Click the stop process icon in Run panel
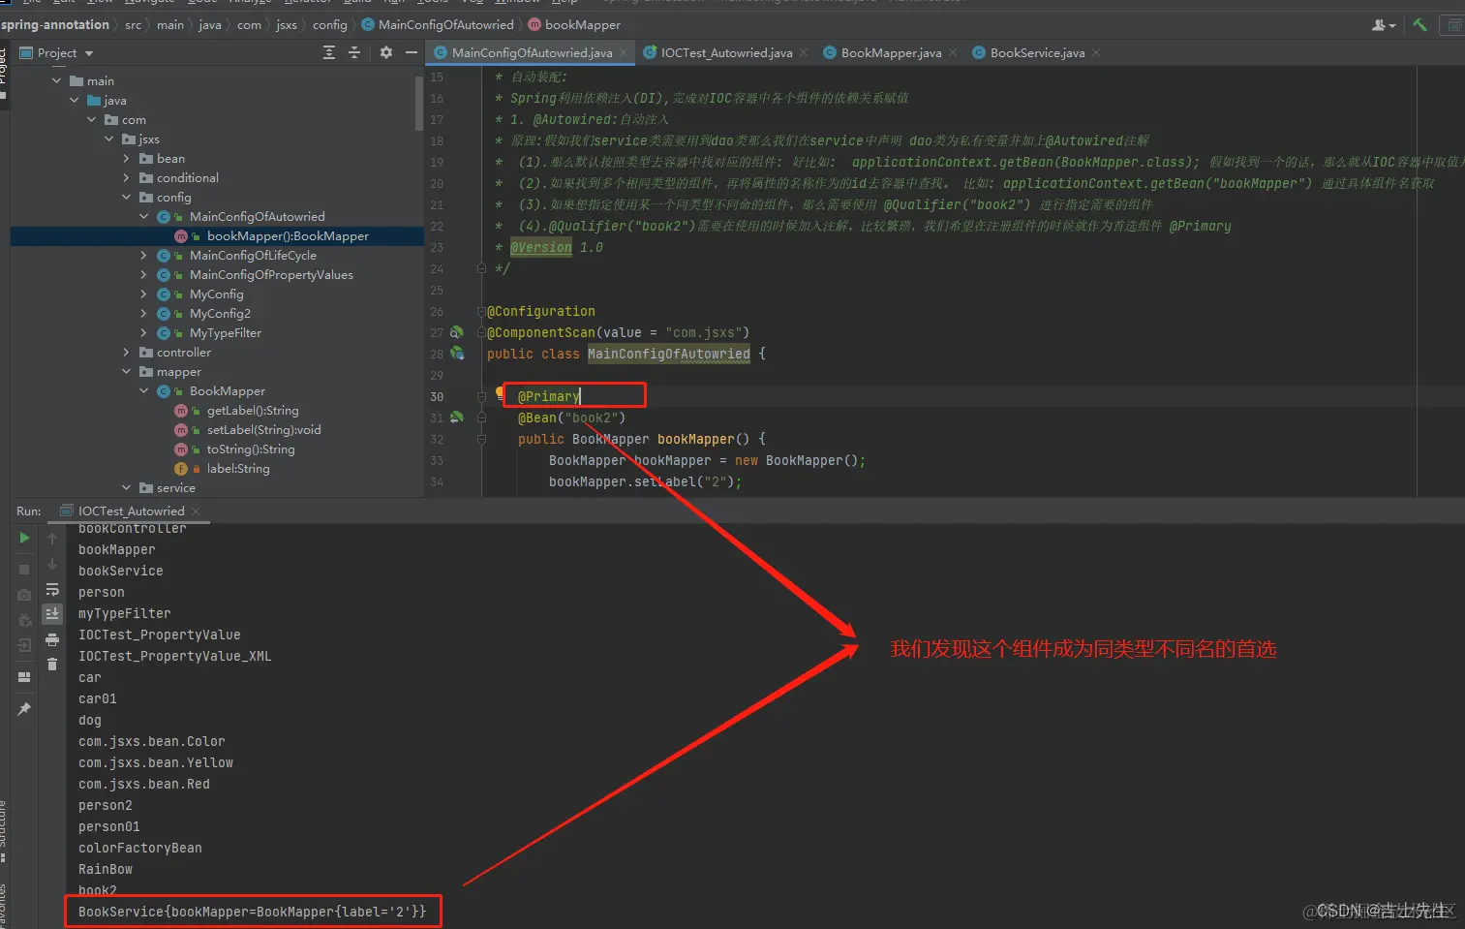Image resolution: width=1465 pixels, height=929 pixels. click(x=24, y=569)
